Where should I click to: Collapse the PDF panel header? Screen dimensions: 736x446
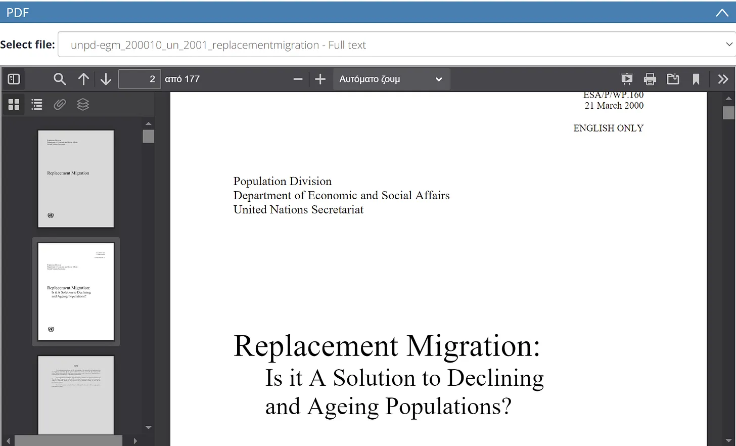click(722, 13)
